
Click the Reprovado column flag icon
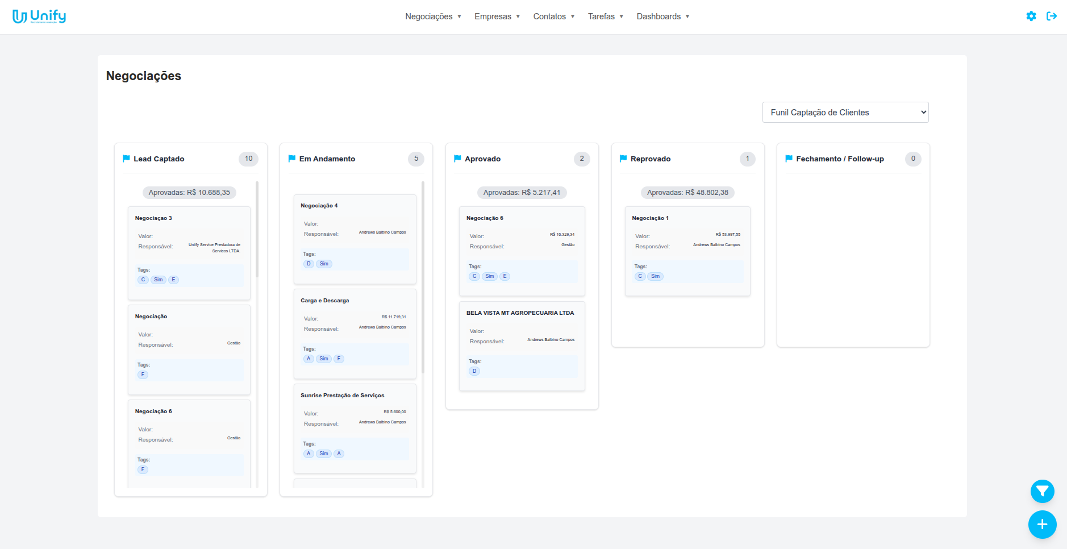pyautogui.click(x=623, y=159)
